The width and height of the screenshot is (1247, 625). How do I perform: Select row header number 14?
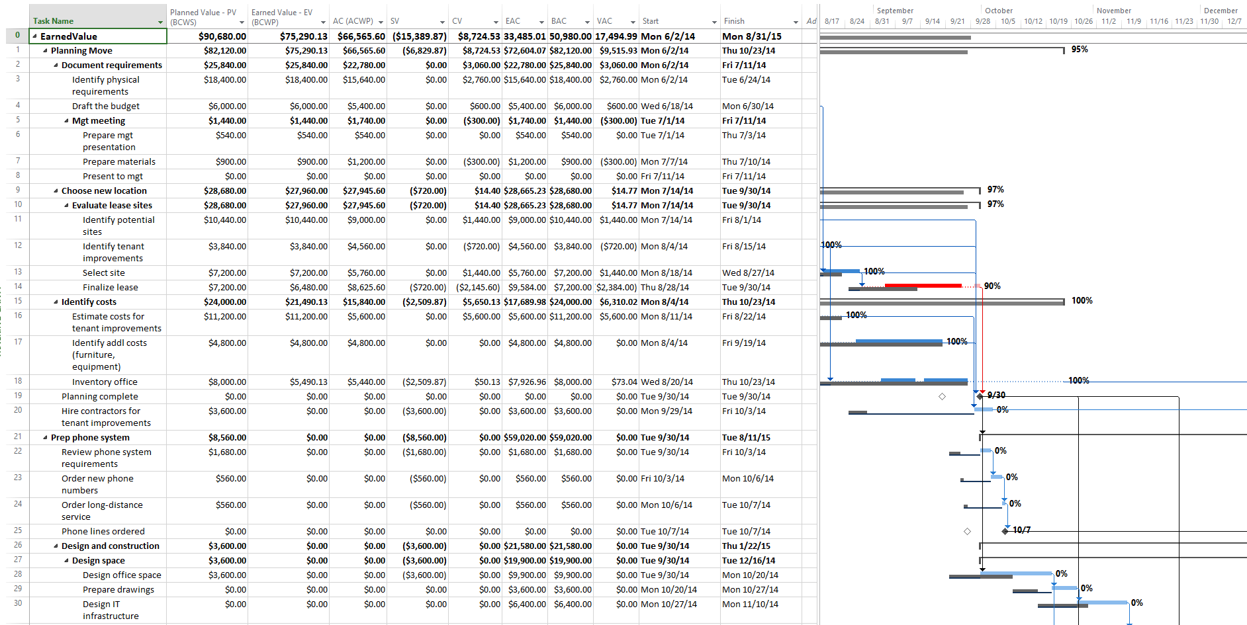(x=18, y=287)
